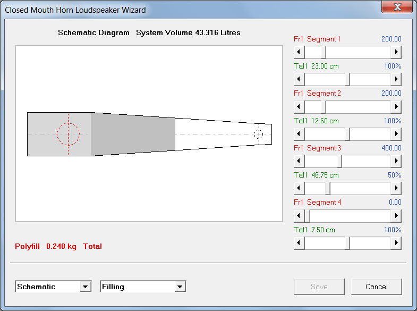Click right arrow of Fr1 Segment 4 slider
Screen dimensions: 417x311
click(396, 216)
